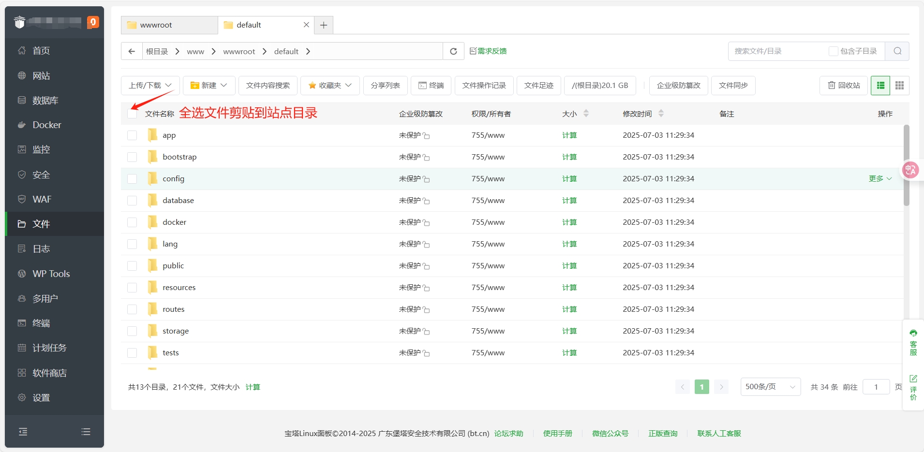Select the list view layout icon
Viewport: 924px width, 452px height.
tap(880, 86)
